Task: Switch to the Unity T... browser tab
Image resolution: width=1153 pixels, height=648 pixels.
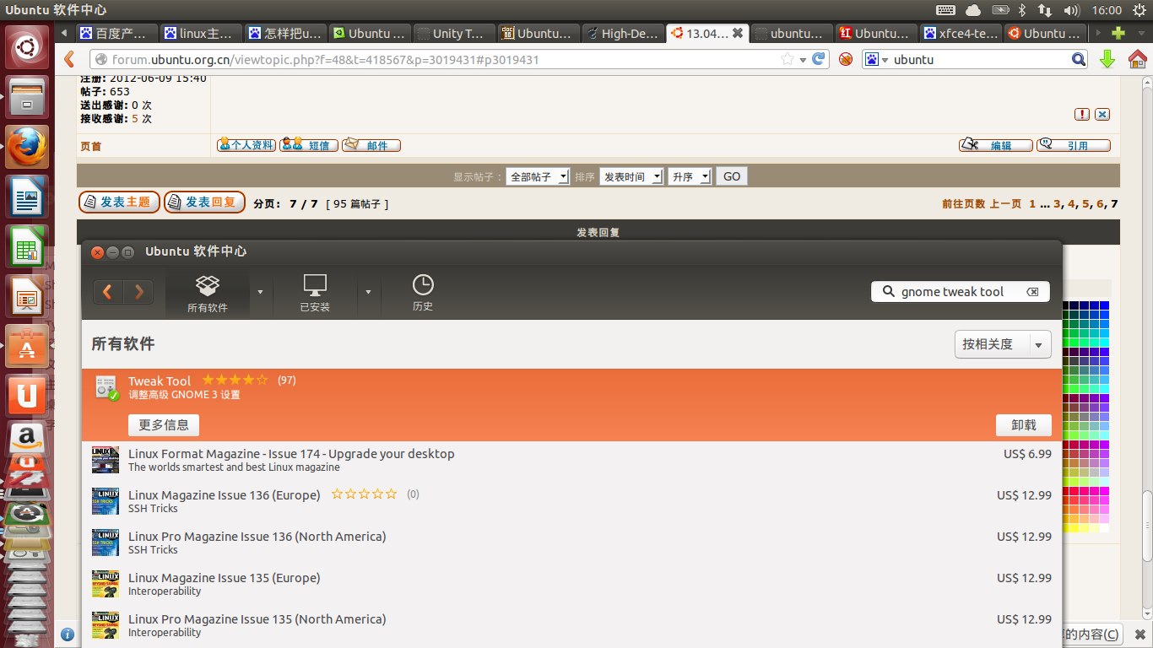Action: [454, 34]
